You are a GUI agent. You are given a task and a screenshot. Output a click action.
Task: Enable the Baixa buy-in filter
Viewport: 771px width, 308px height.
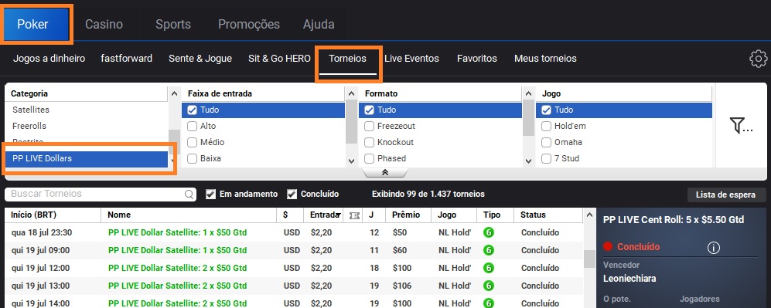193,158
